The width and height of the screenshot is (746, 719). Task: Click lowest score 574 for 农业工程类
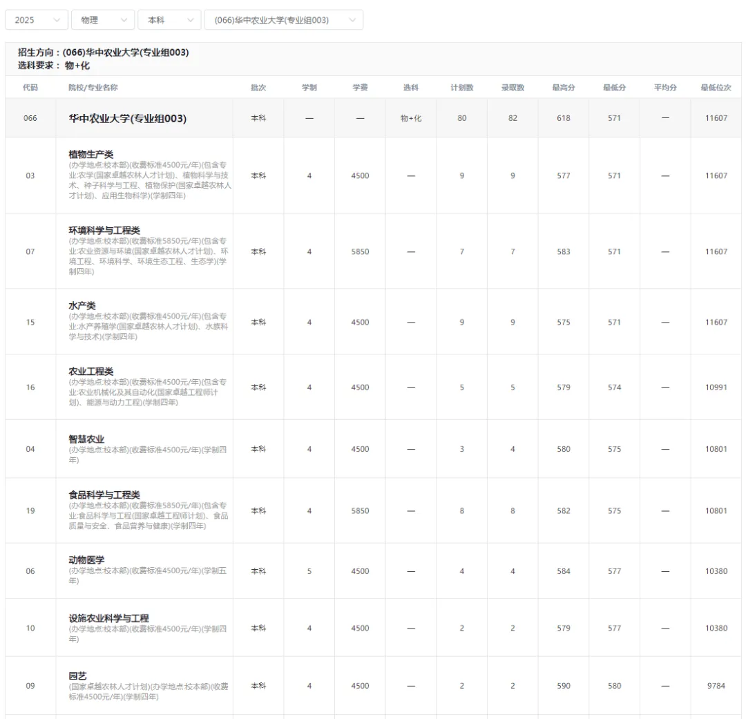pyautogui.click(x=614, y=387)
